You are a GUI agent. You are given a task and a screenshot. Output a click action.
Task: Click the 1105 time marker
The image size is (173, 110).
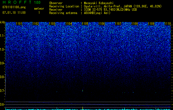85,24
